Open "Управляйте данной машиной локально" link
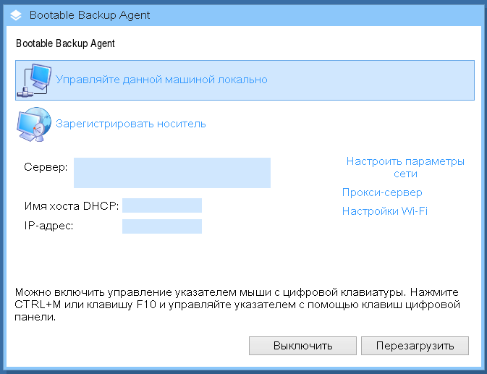This screenshot has height=374, width=487. click(x=161, y=80)
